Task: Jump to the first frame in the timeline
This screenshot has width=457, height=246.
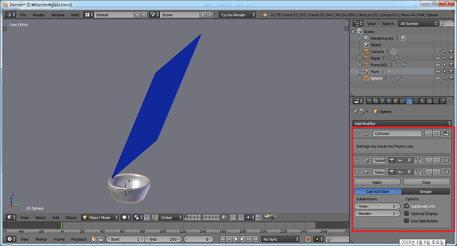Action: pyautogui.click(x=222, y=239)
